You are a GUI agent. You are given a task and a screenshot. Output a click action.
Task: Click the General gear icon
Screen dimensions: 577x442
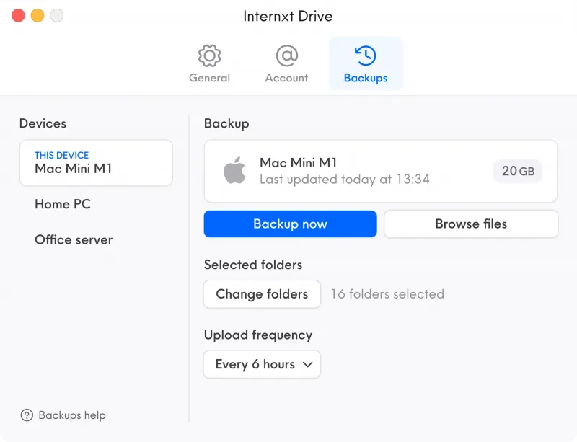coord(209,56)
